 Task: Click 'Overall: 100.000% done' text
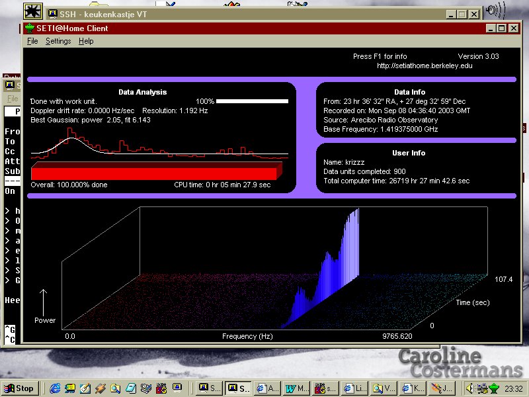pyautogui.click(x=69, y=185)
